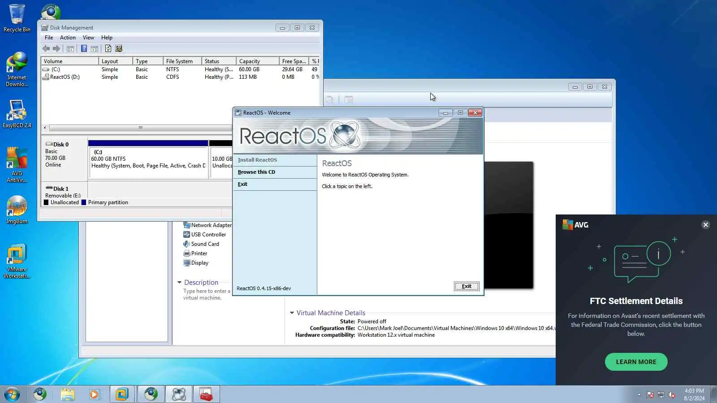Click the Disk 1 Removable (E:) label

65,192
